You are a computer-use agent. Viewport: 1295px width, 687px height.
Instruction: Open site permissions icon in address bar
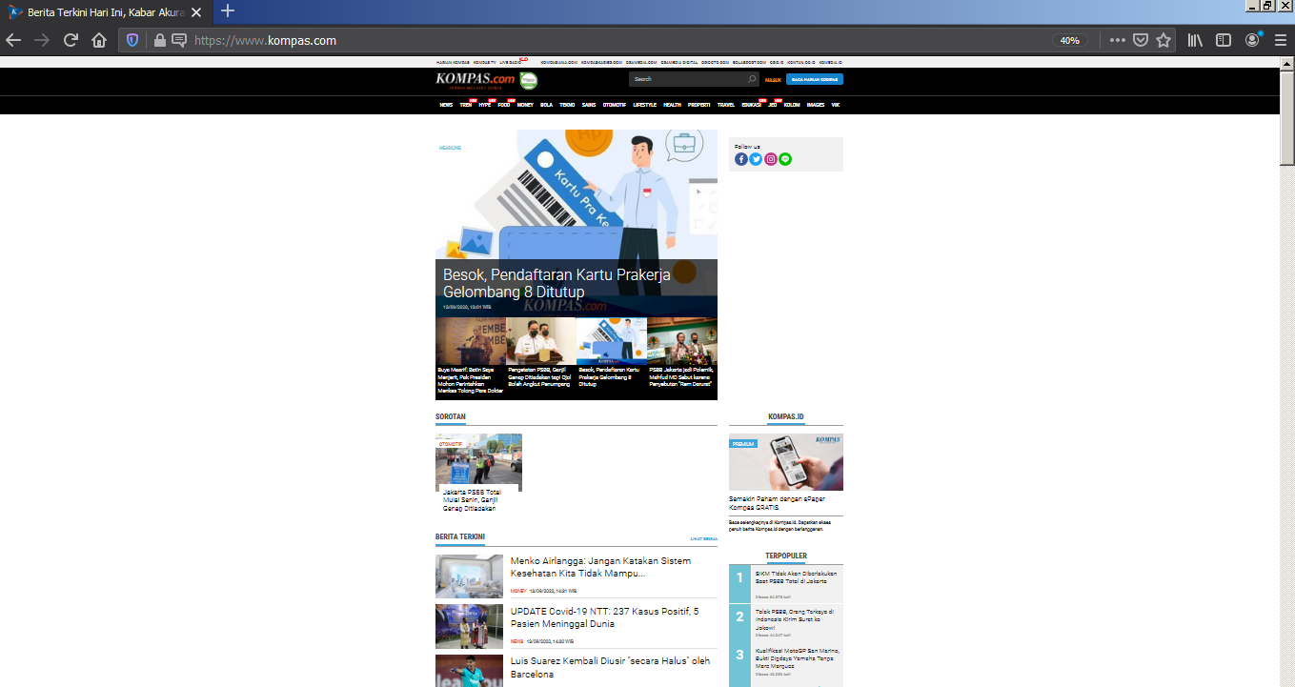[178, 40]
